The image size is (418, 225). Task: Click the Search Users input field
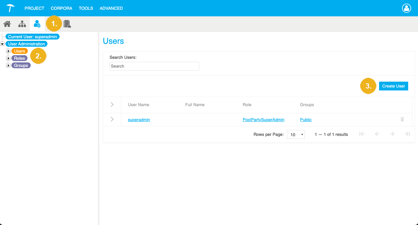click(x=154, y=66)
